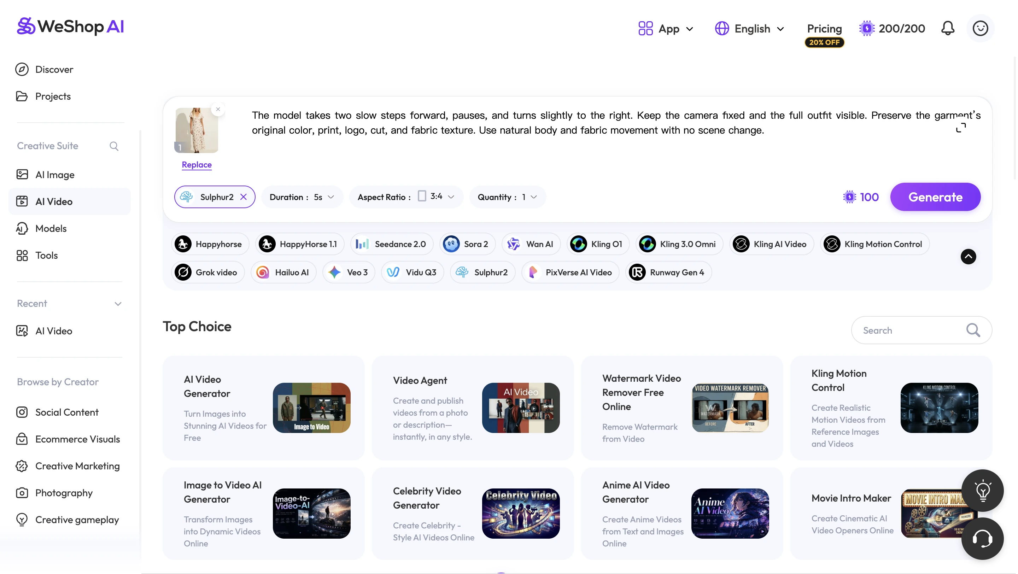Click the prompt text describing the model
This screenshot has width=1018, height=574.
pos(616,123)
